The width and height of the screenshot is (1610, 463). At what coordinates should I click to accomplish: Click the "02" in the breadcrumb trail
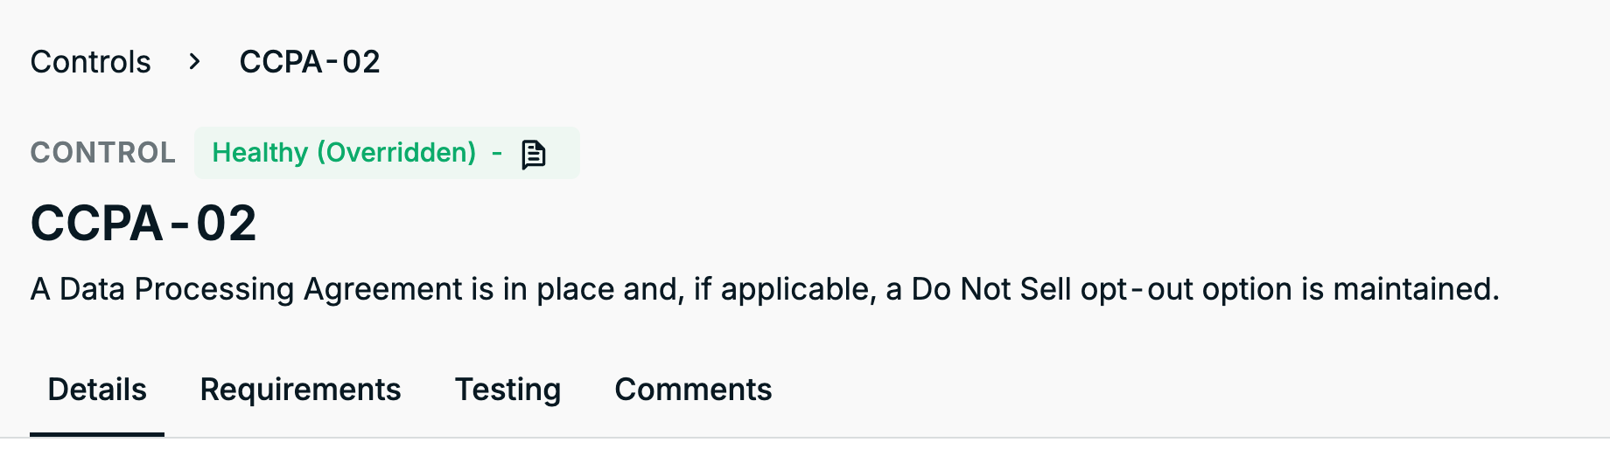tap(361, 62)
